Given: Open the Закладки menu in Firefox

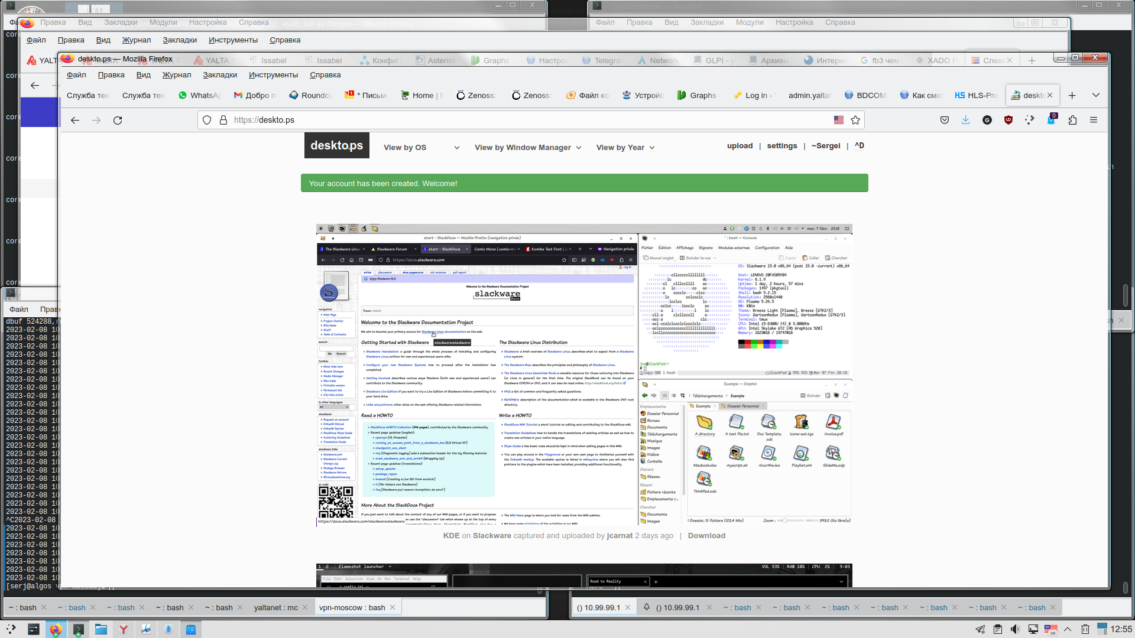Looking at the screenshot, I should [x=219, y=75].
